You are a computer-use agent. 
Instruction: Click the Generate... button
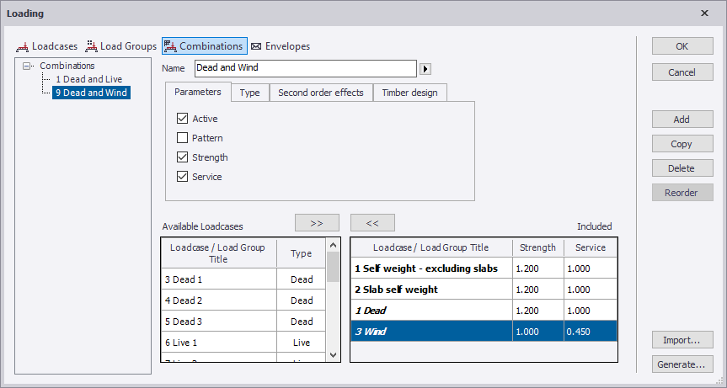682,364
